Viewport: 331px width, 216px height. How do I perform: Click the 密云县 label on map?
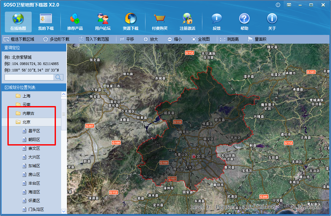[219, 120]
